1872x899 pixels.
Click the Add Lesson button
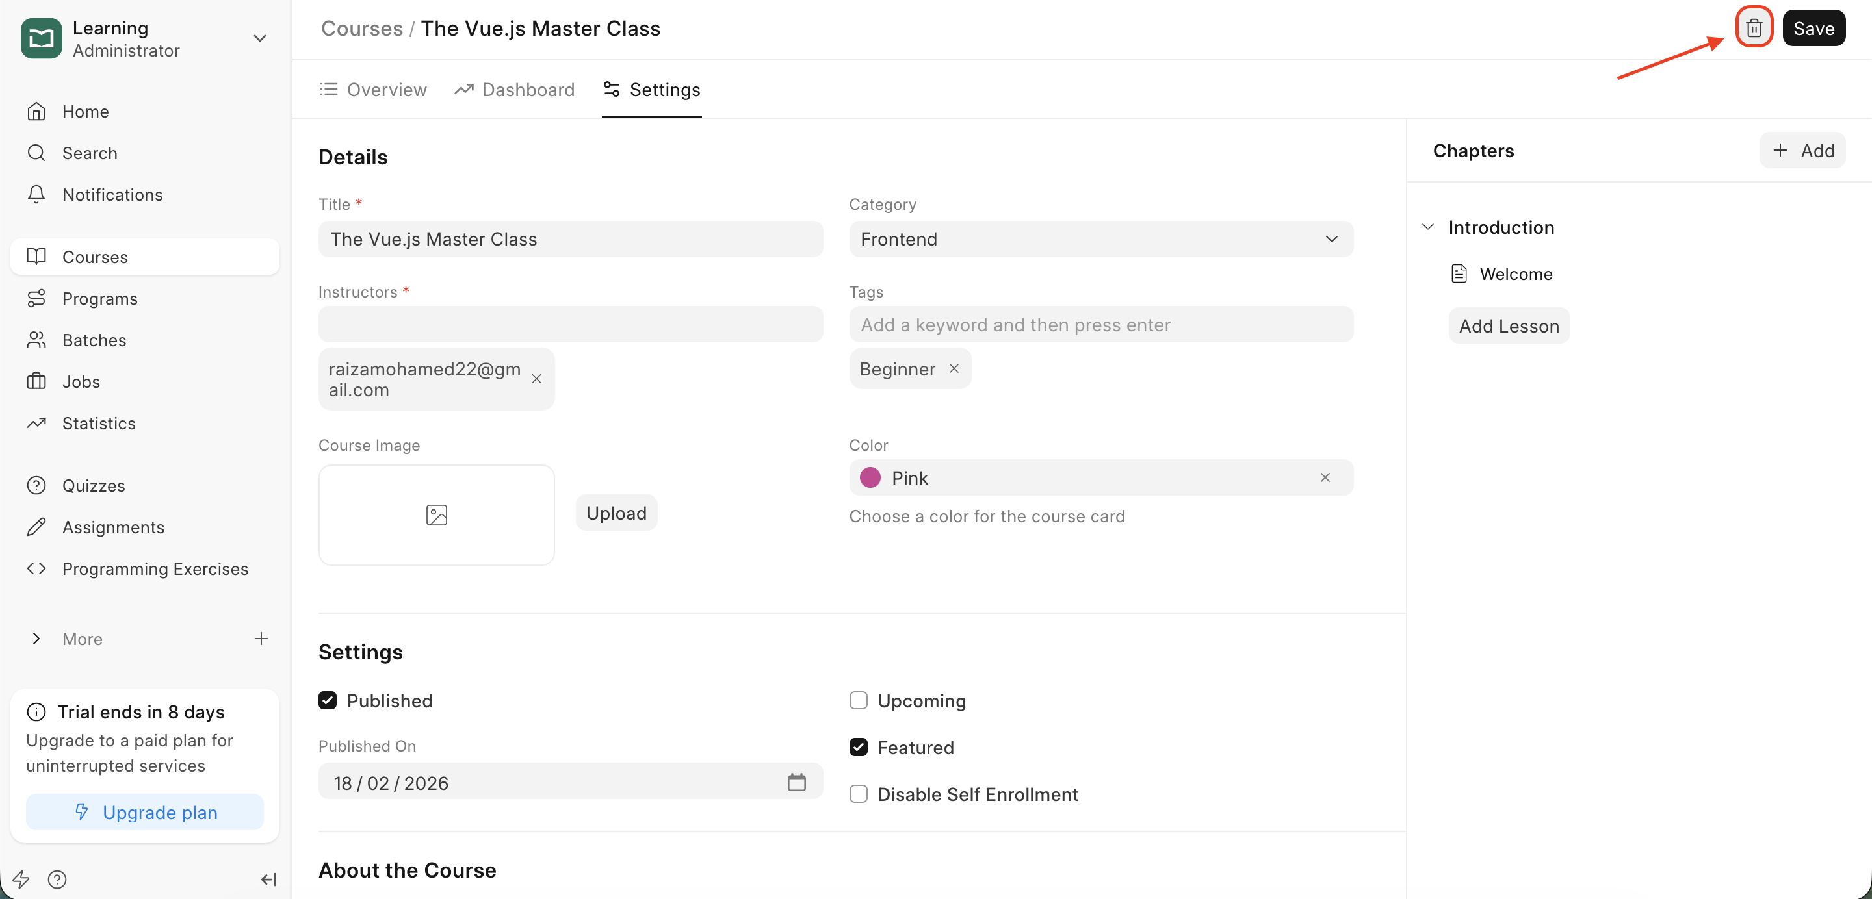tap(1509, 326)
